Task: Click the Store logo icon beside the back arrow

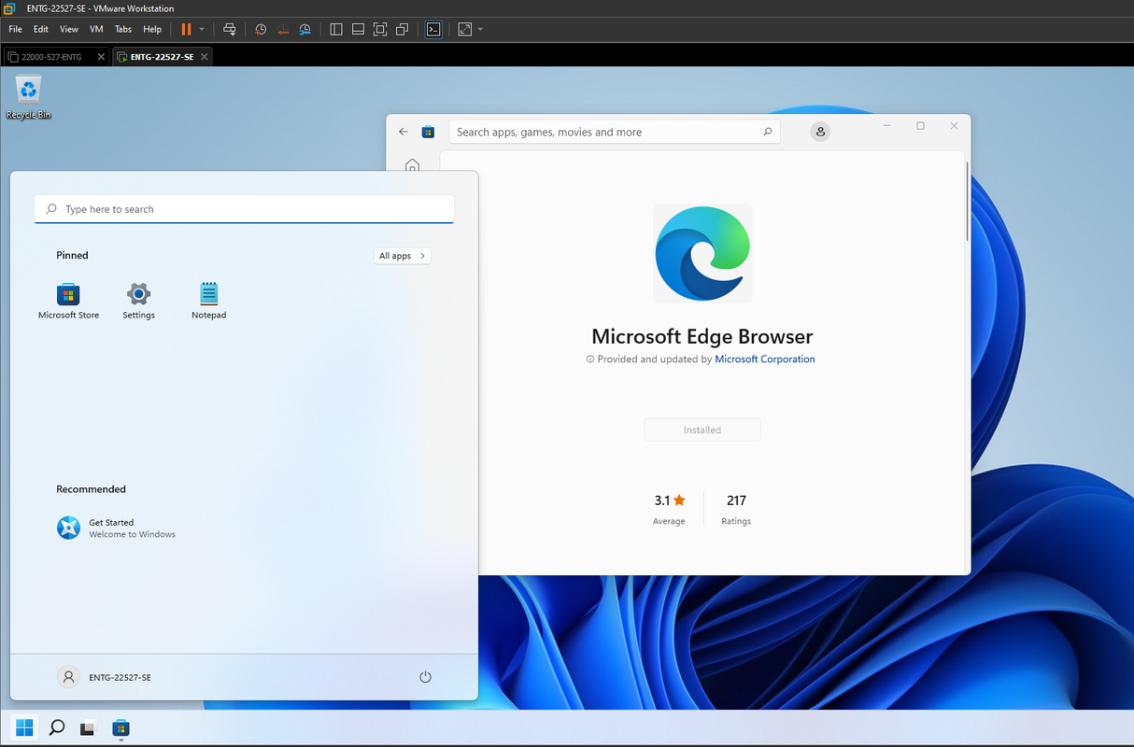Action: 428,132
